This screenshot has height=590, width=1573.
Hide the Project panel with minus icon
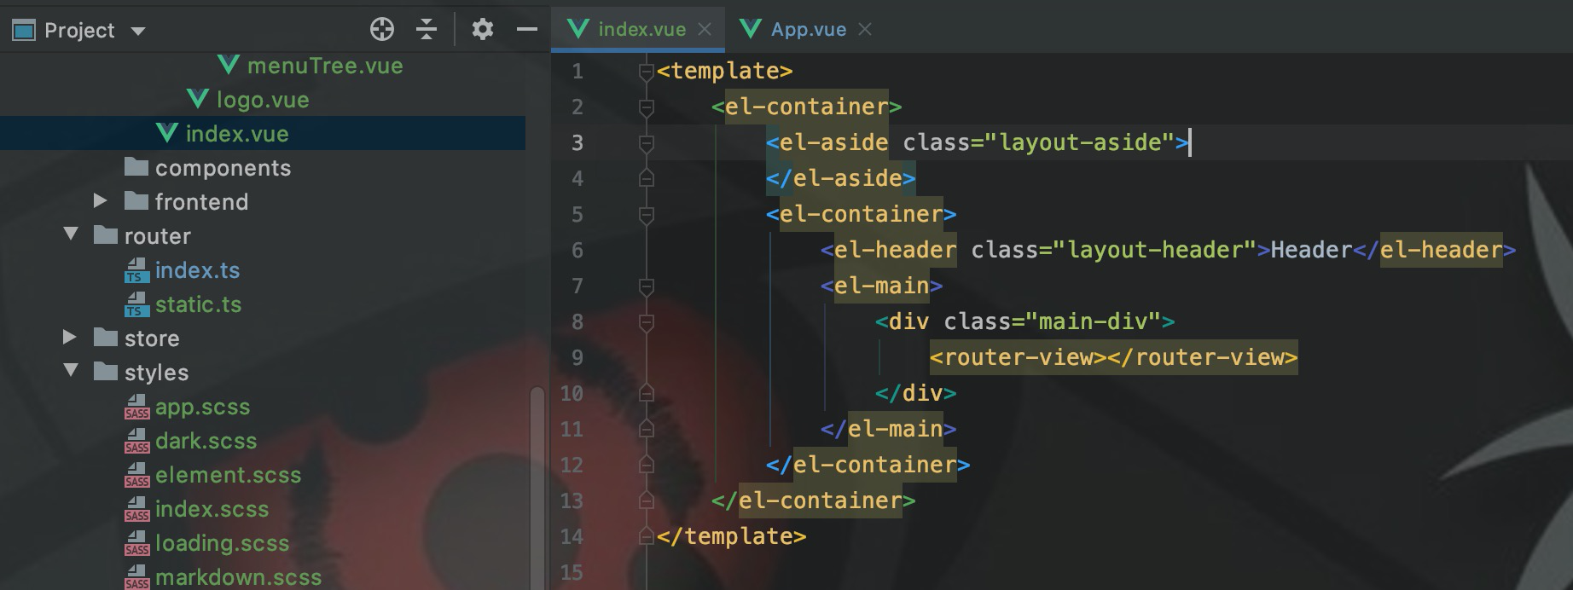click(527, 30)
